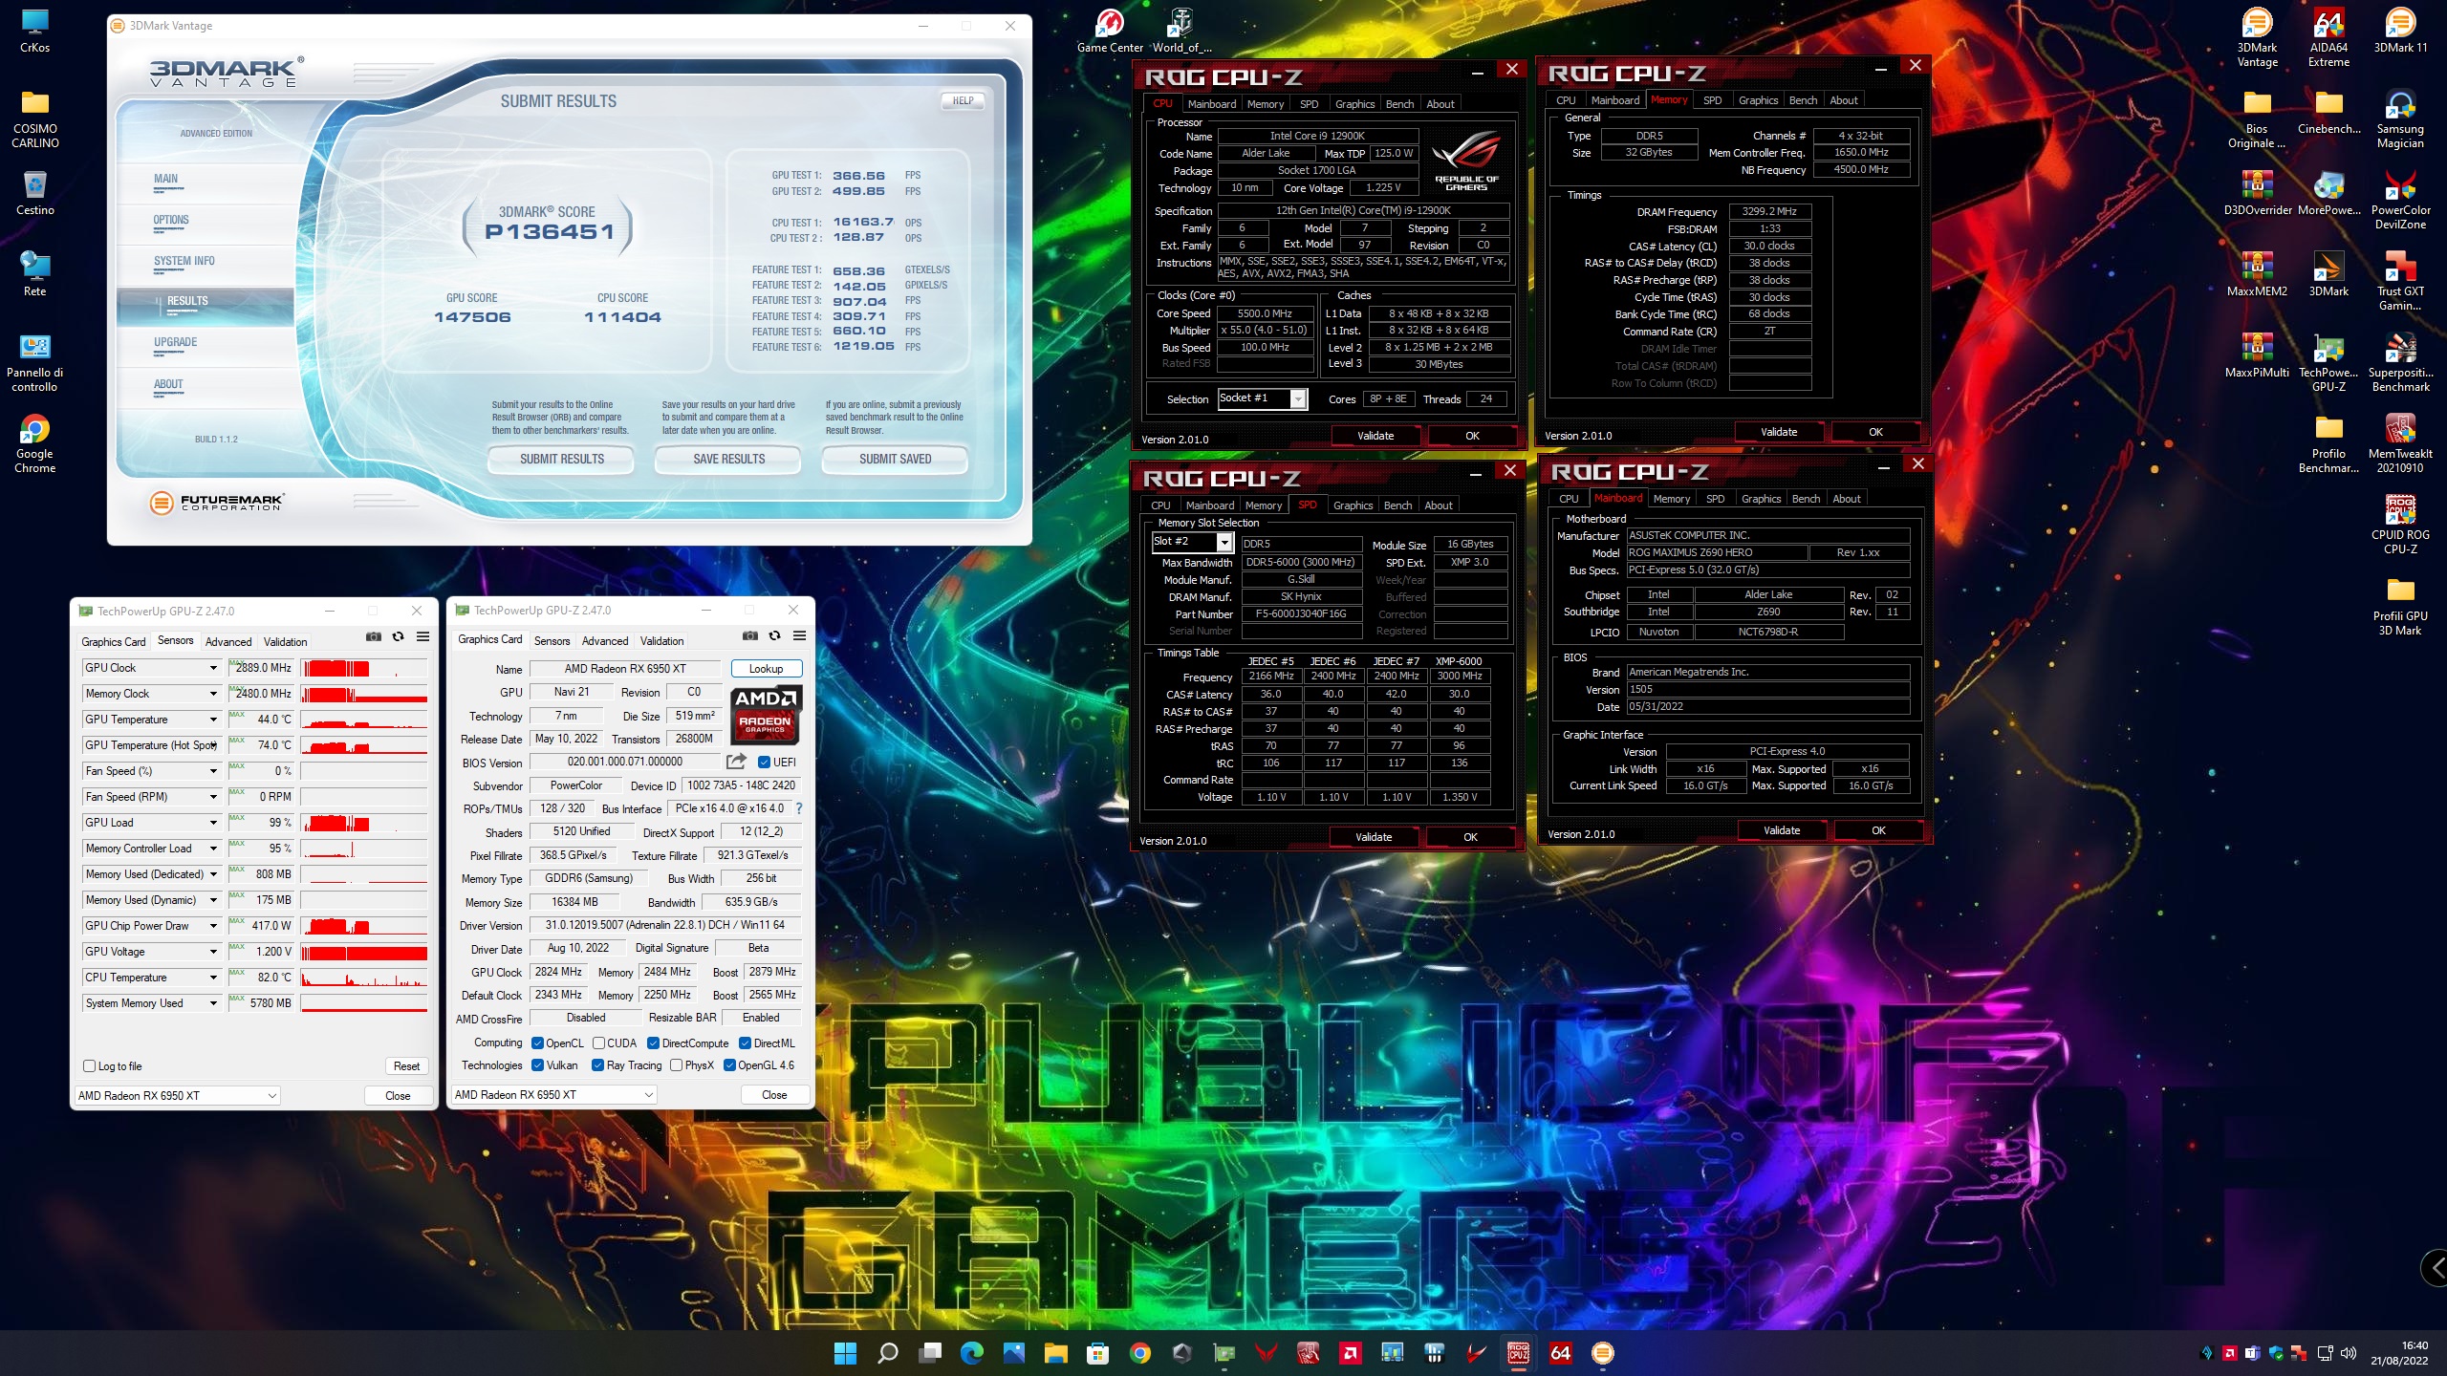Screen dimensions: 2447x1376
Task: Click the GPU Load sensor graph
Action: tap(363, 823)
